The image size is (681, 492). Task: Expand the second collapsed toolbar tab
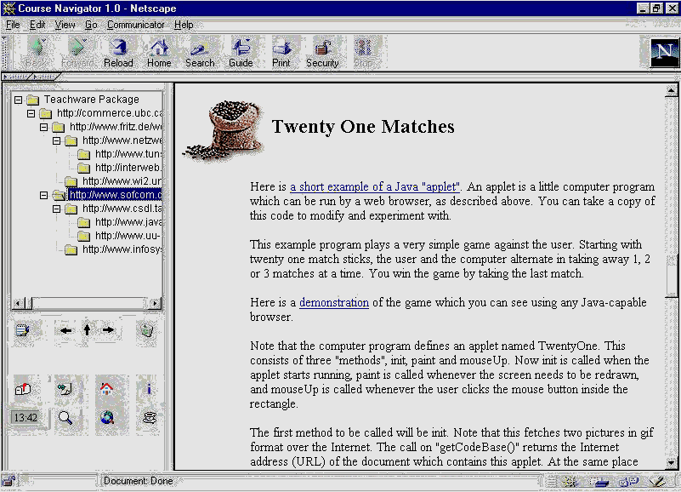point(45,77)
